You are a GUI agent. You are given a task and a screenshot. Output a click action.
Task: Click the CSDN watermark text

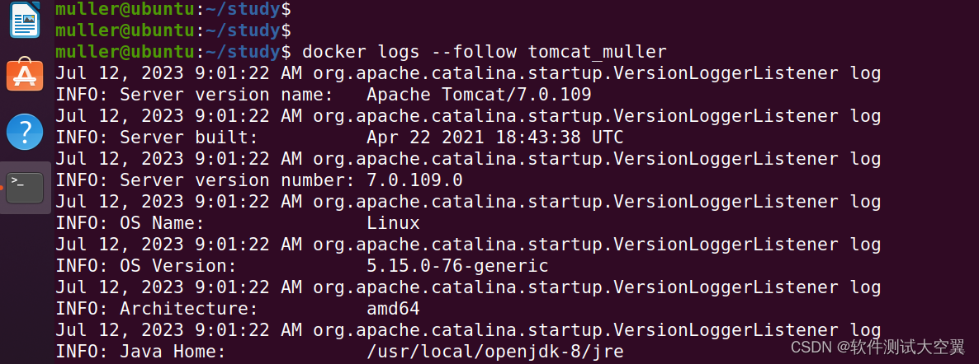tap(877, 348)
